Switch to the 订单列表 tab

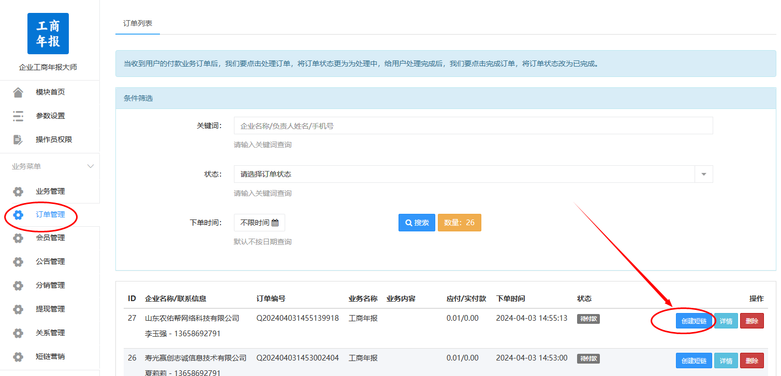click(x=138, y=24)
